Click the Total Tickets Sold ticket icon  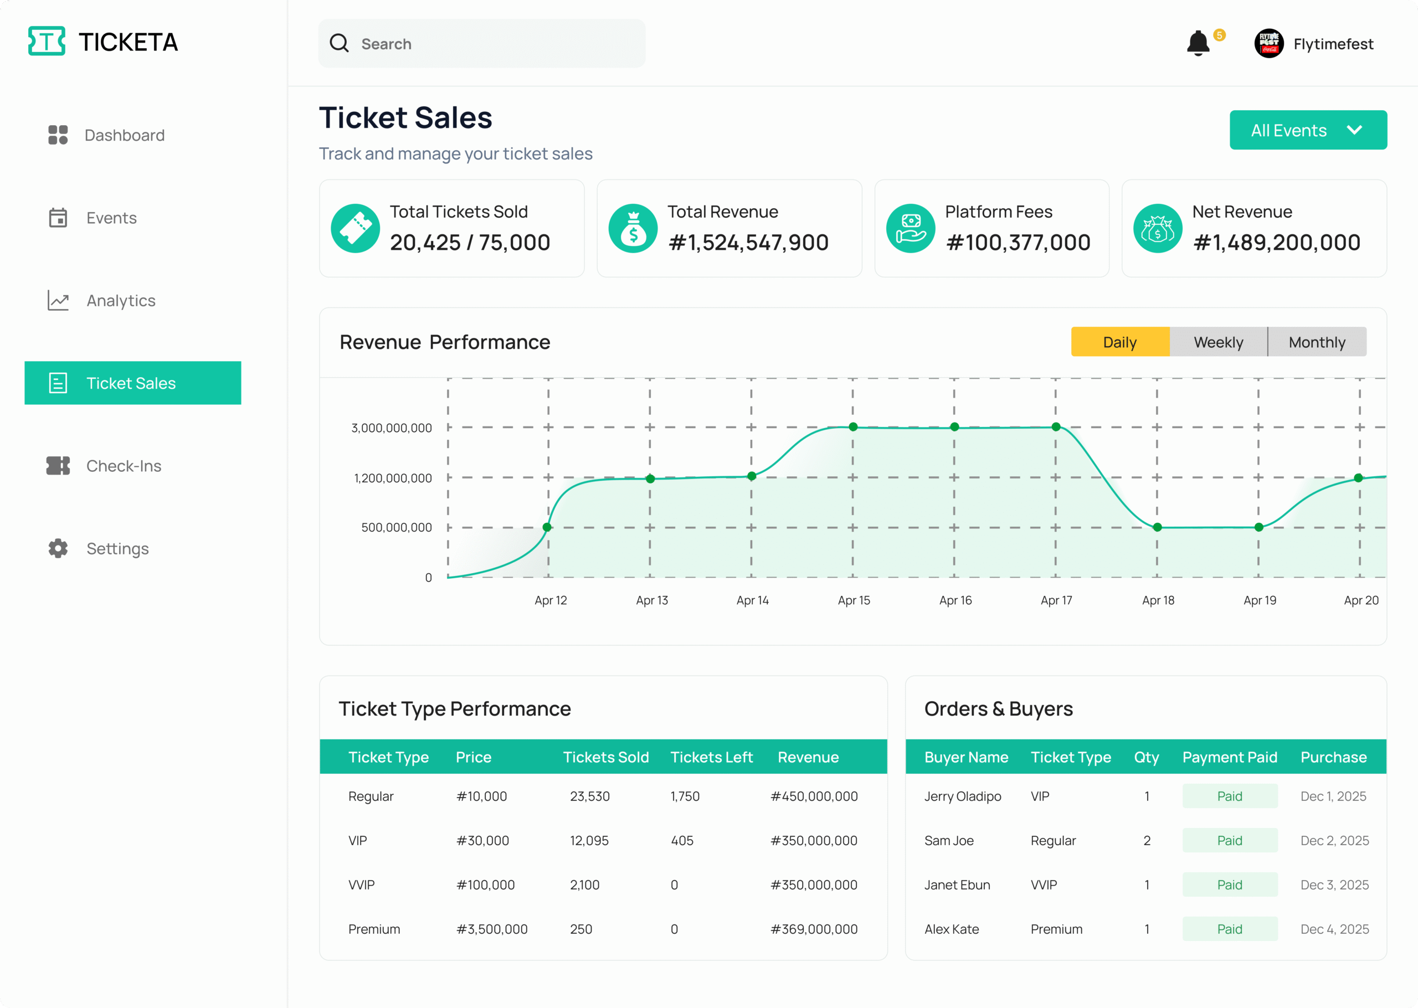pos(355,228)
